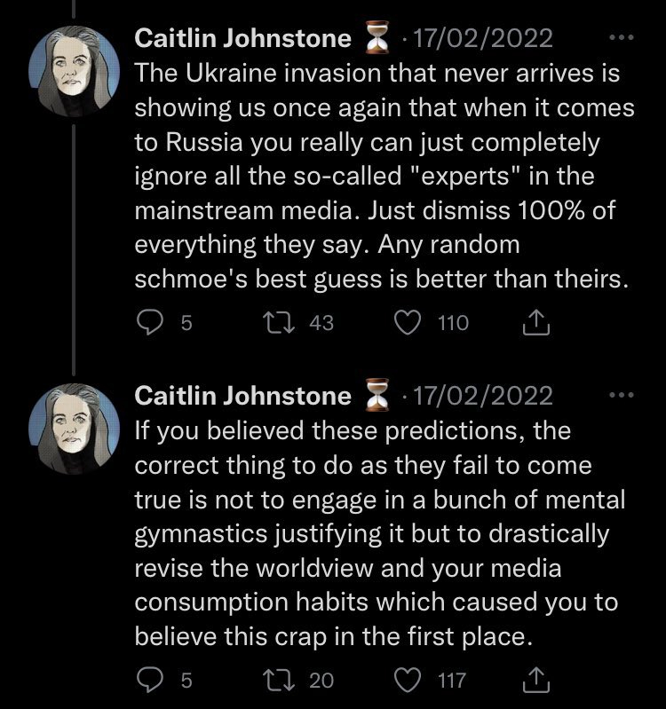This screenshot has width=666, height=709.
Task: Like the first tweet with 110 likes
Action: (409, 324)
